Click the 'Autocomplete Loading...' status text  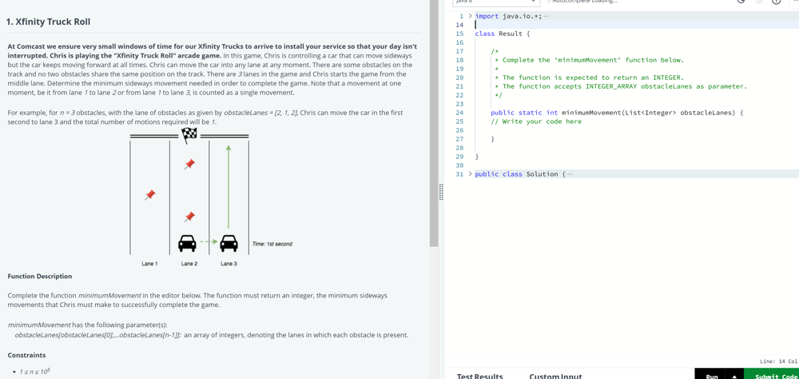pos(585,2)
